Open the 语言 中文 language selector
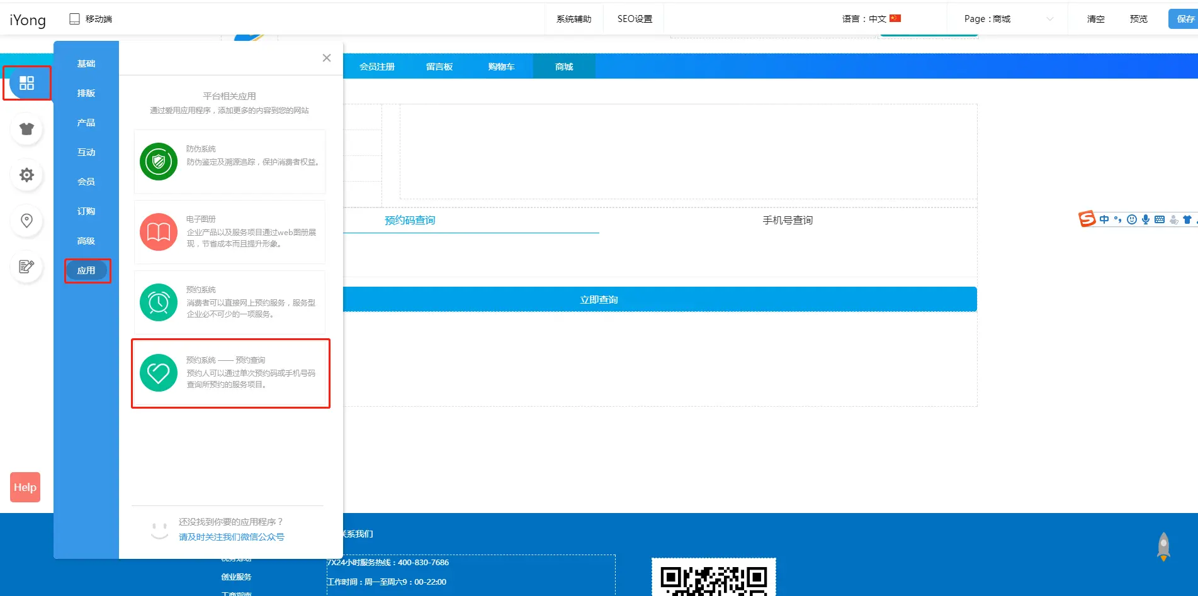The width and height of the screenshot is (1198, 596). click(871, 19)
